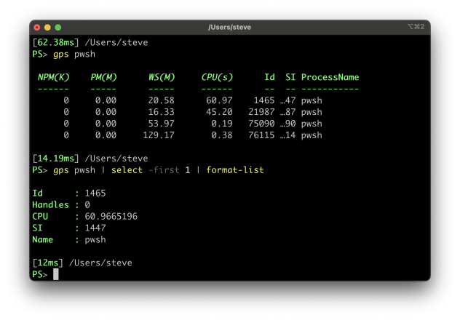Screen dimensions: 460x320
Task: Click the process Id value 21987
Action: pyautogui.click(x=260, y=112)
